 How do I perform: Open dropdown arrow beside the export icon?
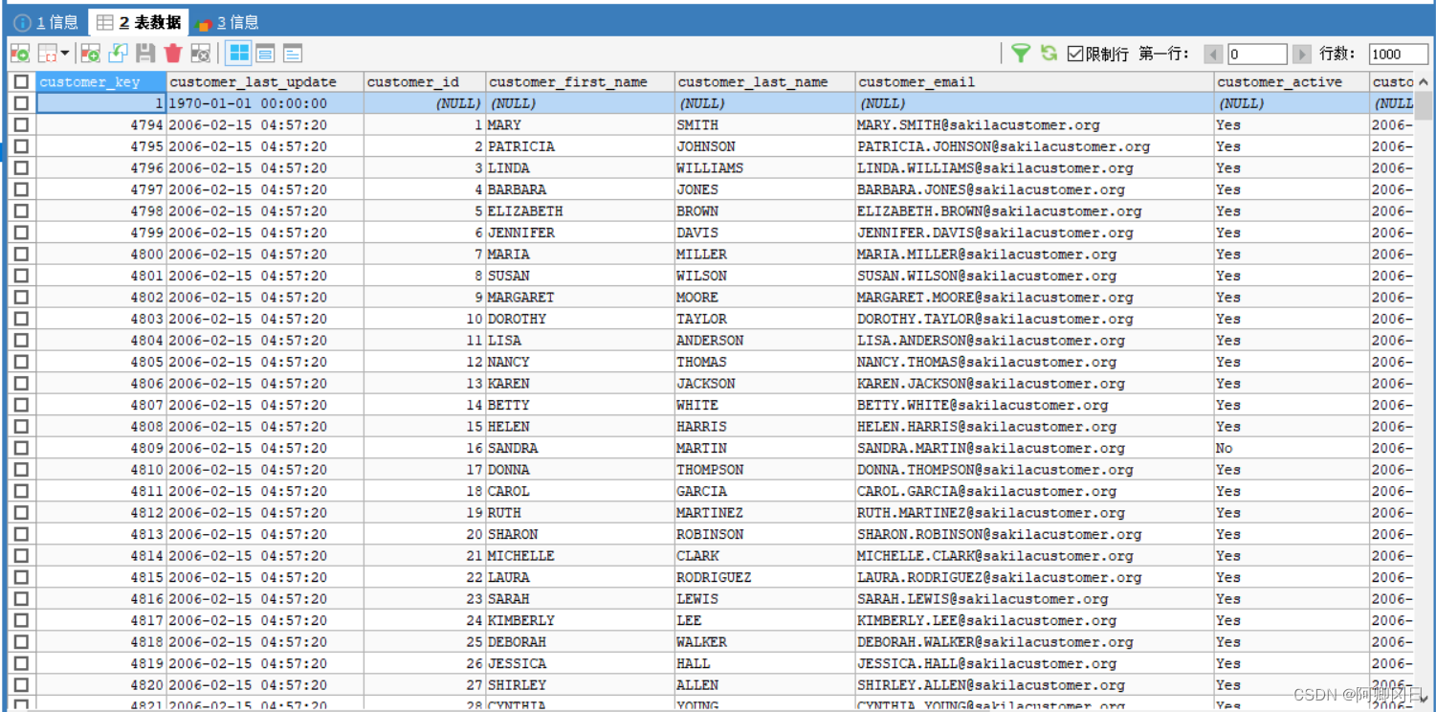[65, 54]
